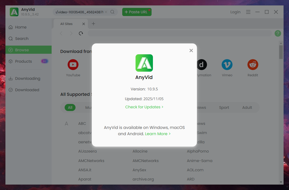The width and height of the screenshot is (289, 190).
Task: Open the archive.org site entry
Action: click(x=143, y=179)
